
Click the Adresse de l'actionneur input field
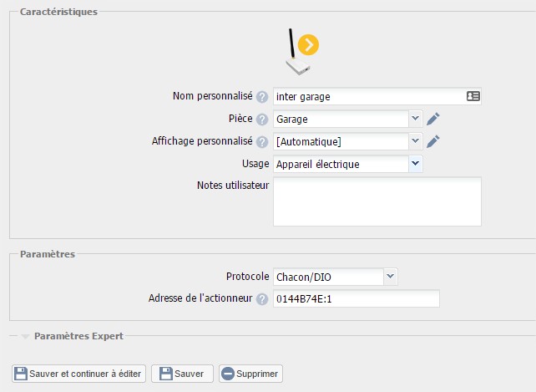point(356,299)
